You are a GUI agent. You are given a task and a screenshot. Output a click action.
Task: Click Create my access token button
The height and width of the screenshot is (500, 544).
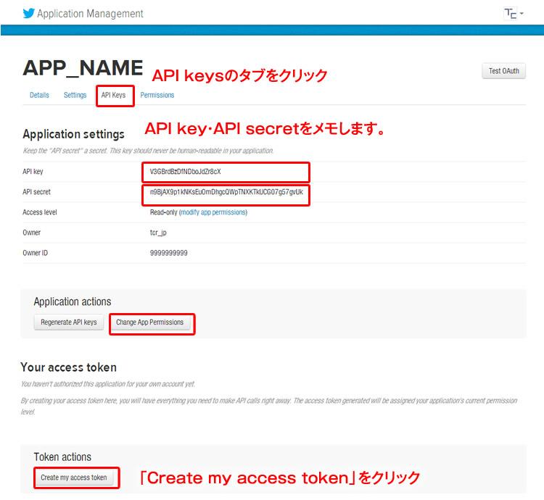[x=73, y=478]
